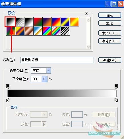Click the 新建(W) new gradient button
Image resolution: width=124 pixels, height=139 pixels.
[110, 60]
